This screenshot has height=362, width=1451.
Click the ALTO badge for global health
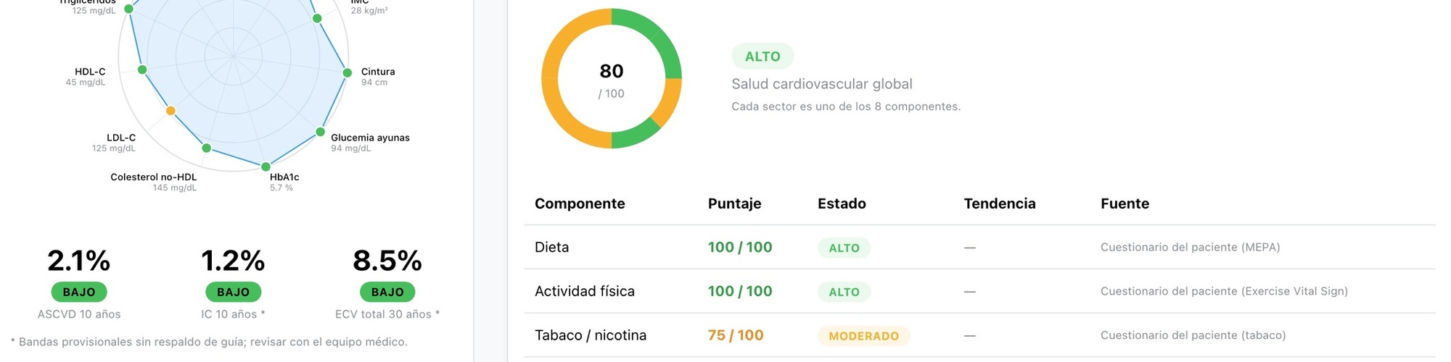pyautogui.click(x=763, y=56)
